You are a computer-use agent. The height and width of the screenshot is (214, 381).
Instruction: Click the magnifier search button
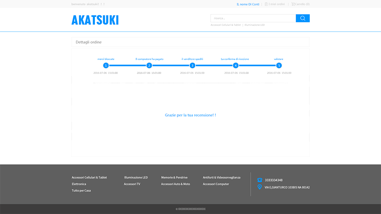click(303, 18)
